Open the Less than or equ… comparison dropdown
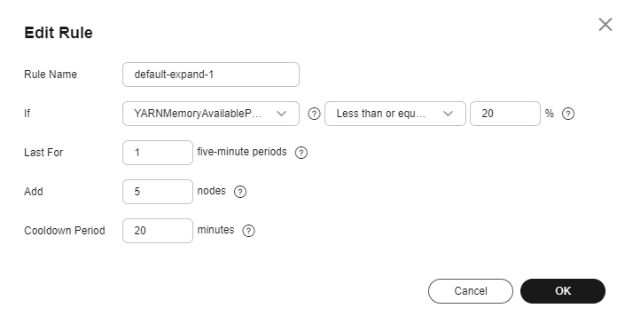This screenshot has width=625, height=324. click(x=395, y=114)
